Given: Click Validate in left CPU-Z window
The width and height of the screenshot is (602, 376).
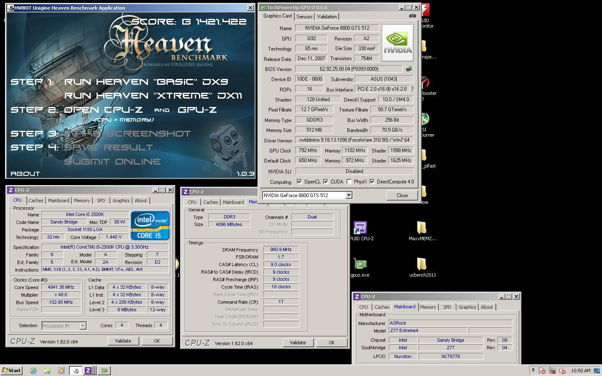Looking at the screenshot, I should [123, 341].
